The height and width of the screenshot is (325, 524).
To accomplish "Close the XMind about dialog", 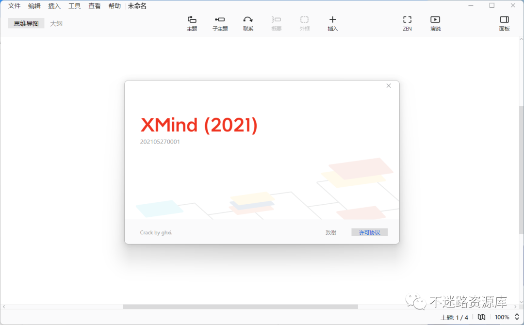I will pos(389,86).
